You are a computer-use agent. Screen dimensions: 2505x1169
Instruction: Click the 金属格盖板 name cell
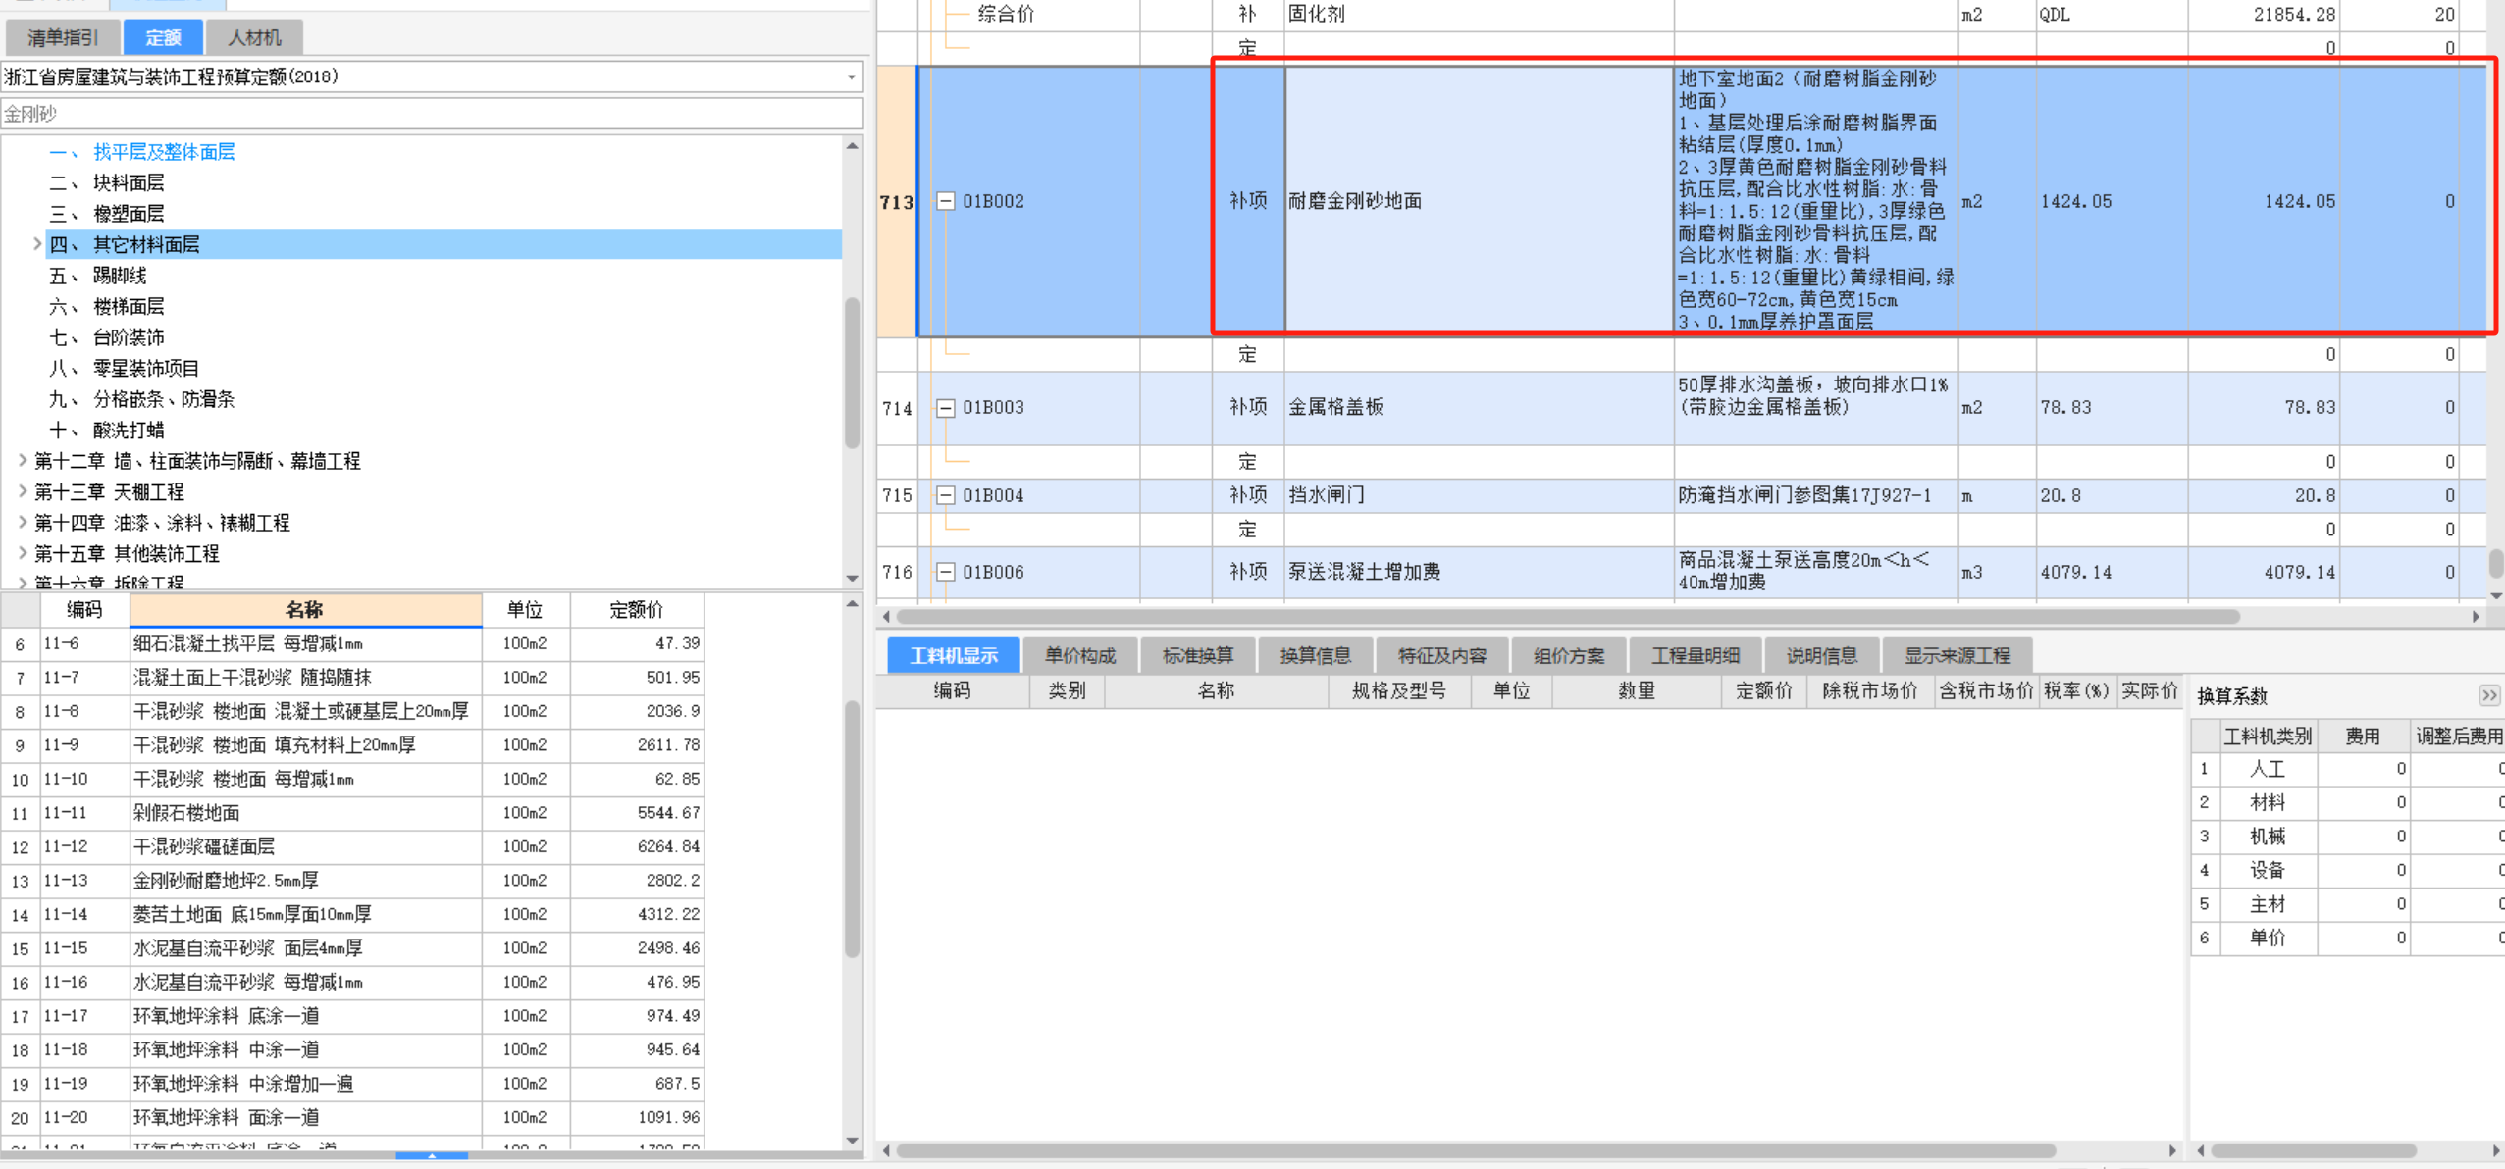click(1479, 408)
